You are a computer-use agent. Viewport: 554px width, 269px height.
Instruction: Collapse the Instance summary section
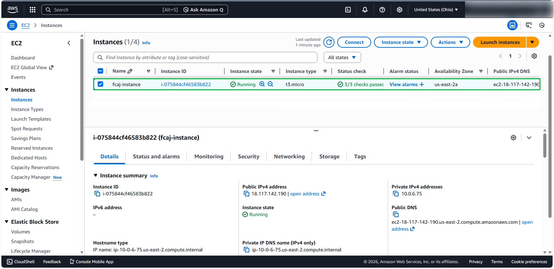(96, 176)
